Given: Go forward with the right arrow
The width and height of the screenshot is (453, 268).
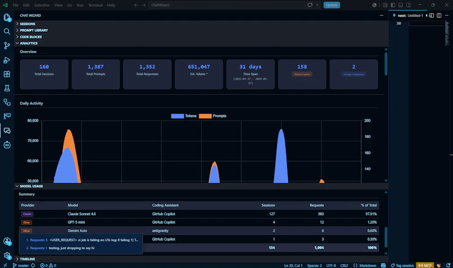Looking at the screenshot, I should tap(144, 5).
